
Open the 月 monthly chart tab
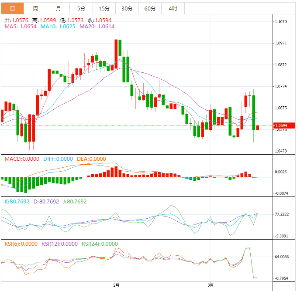click(59, 8)
